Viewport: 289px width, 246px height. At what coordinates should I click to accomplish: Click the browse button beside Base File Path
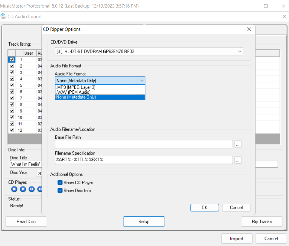coord(238,144)
